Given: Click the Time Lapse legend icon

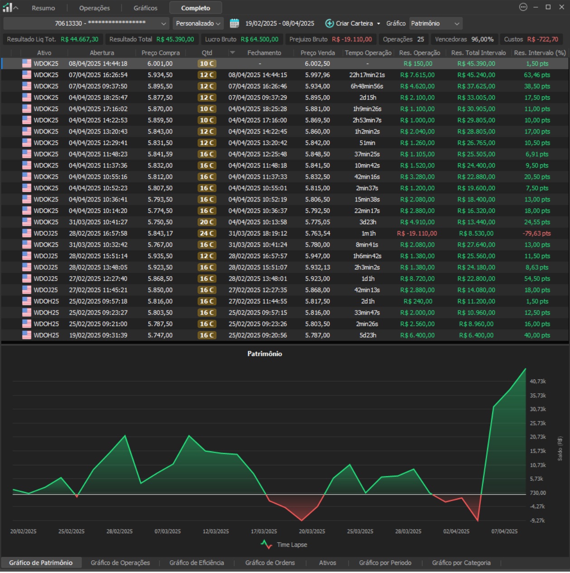Looking at the screenshot, I should tap(267, 544).
